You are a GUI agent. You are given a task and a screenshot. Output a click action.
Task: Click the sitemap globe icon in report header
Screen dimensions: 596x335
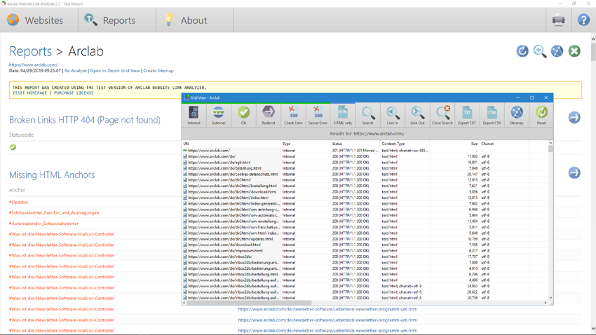click(x=557, y=51)
